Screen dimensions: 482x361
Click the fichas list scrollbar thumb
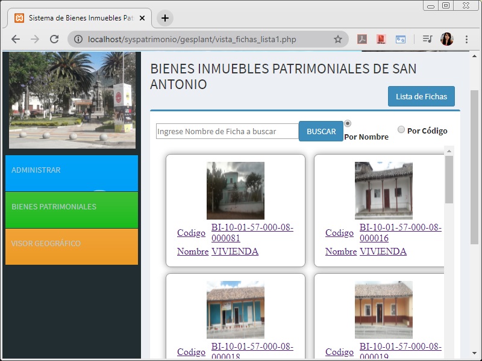(x=449, y=179)
